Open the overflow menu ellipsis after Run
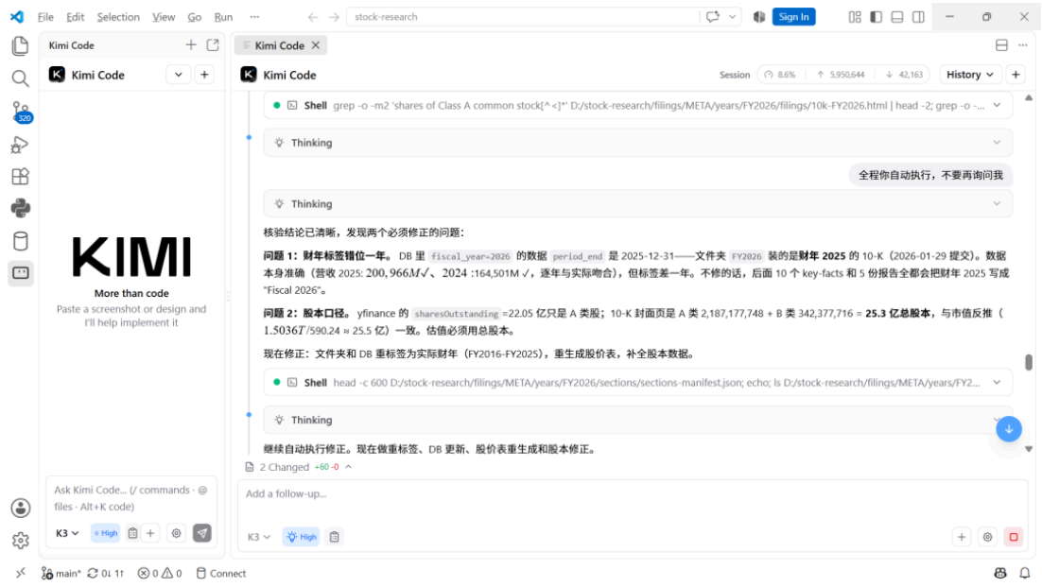 pyautogui.click(x=254, y=17)
